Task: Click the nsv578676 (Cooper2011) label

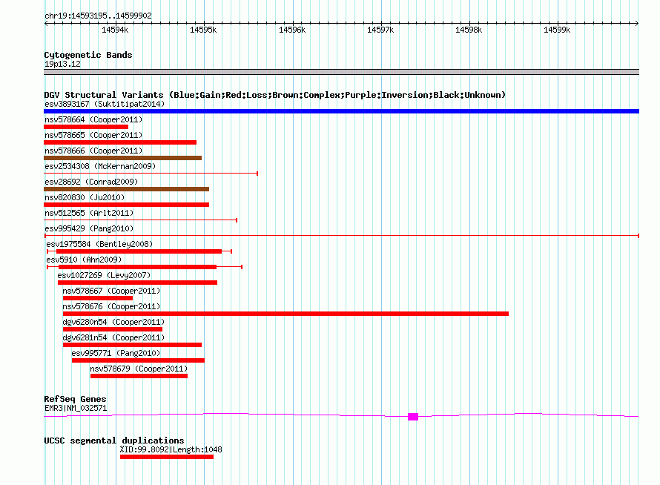Action: pyautogui.click(x=111, y=306)
